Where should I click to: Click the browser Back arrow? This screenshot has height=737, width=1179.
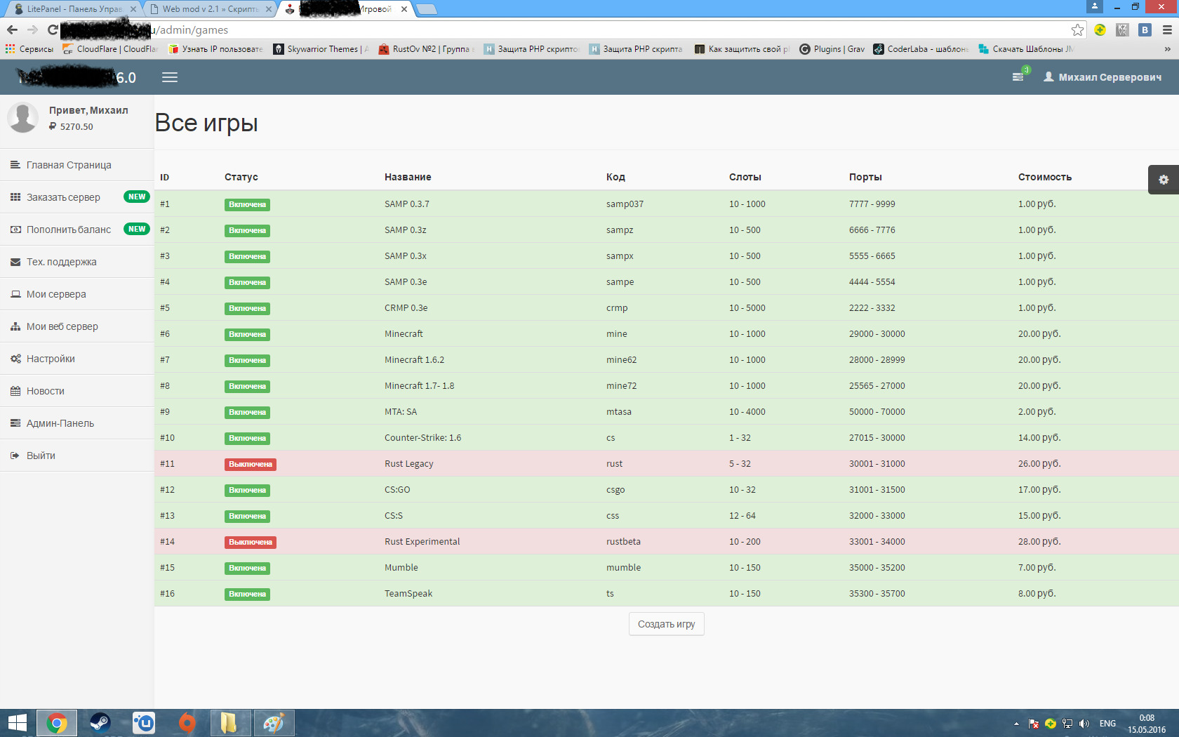click(x=12, y=29)
